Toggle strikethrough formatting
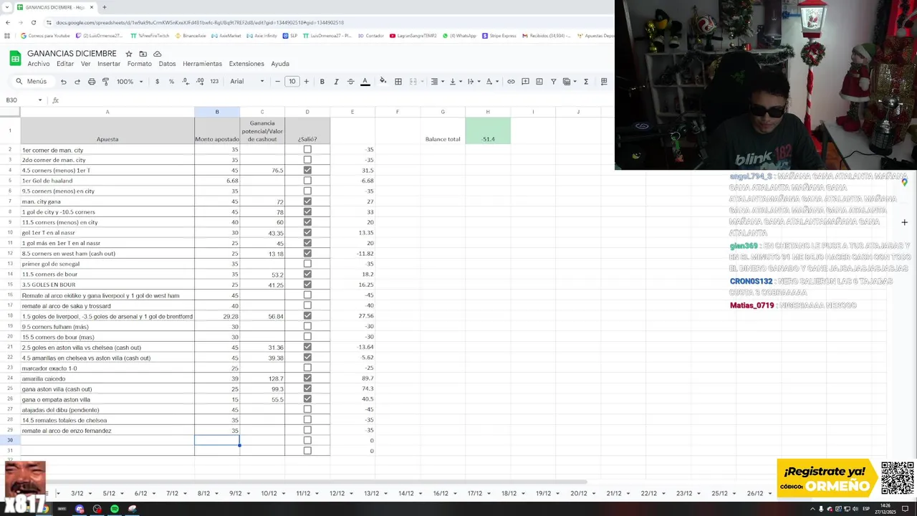This screenshot has height=516, width=917. coord(350,82)
